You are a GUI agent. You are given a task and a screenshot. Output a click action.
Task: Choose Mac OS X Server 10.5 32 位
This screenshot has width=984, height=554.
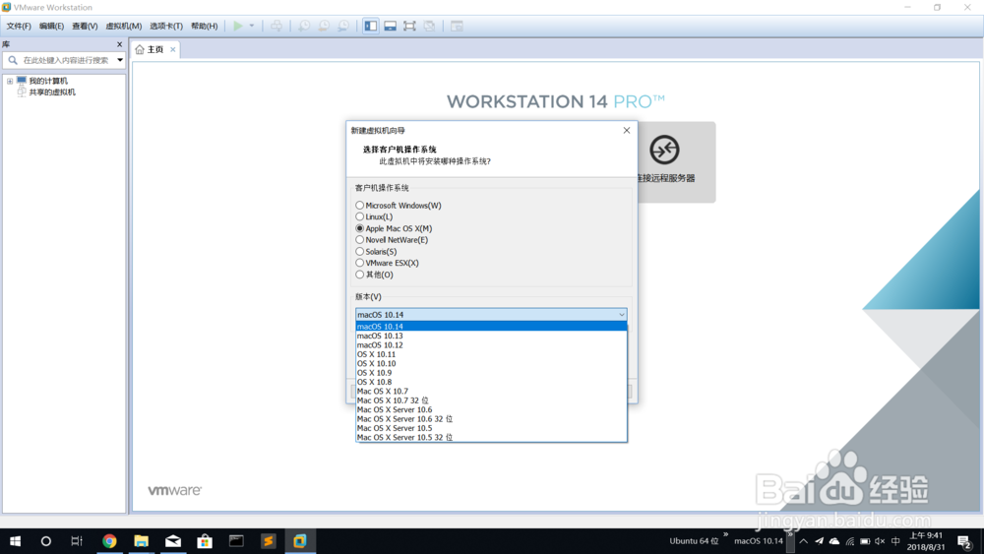tap(491, 437)
